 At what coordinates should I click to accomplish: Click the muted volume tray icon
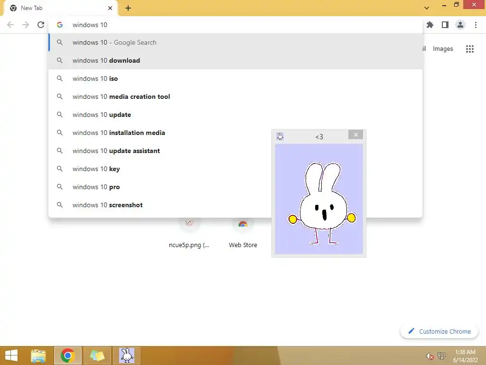(x=430, y=356)
